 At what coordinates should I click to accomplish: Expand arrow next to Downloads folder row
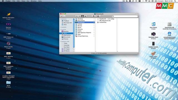tap(94, 22)
